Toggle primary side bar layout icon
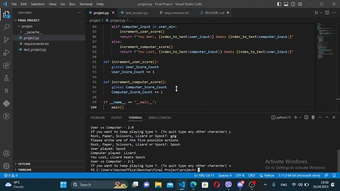This screenshot has width=340, height=191. click(279, 4)
